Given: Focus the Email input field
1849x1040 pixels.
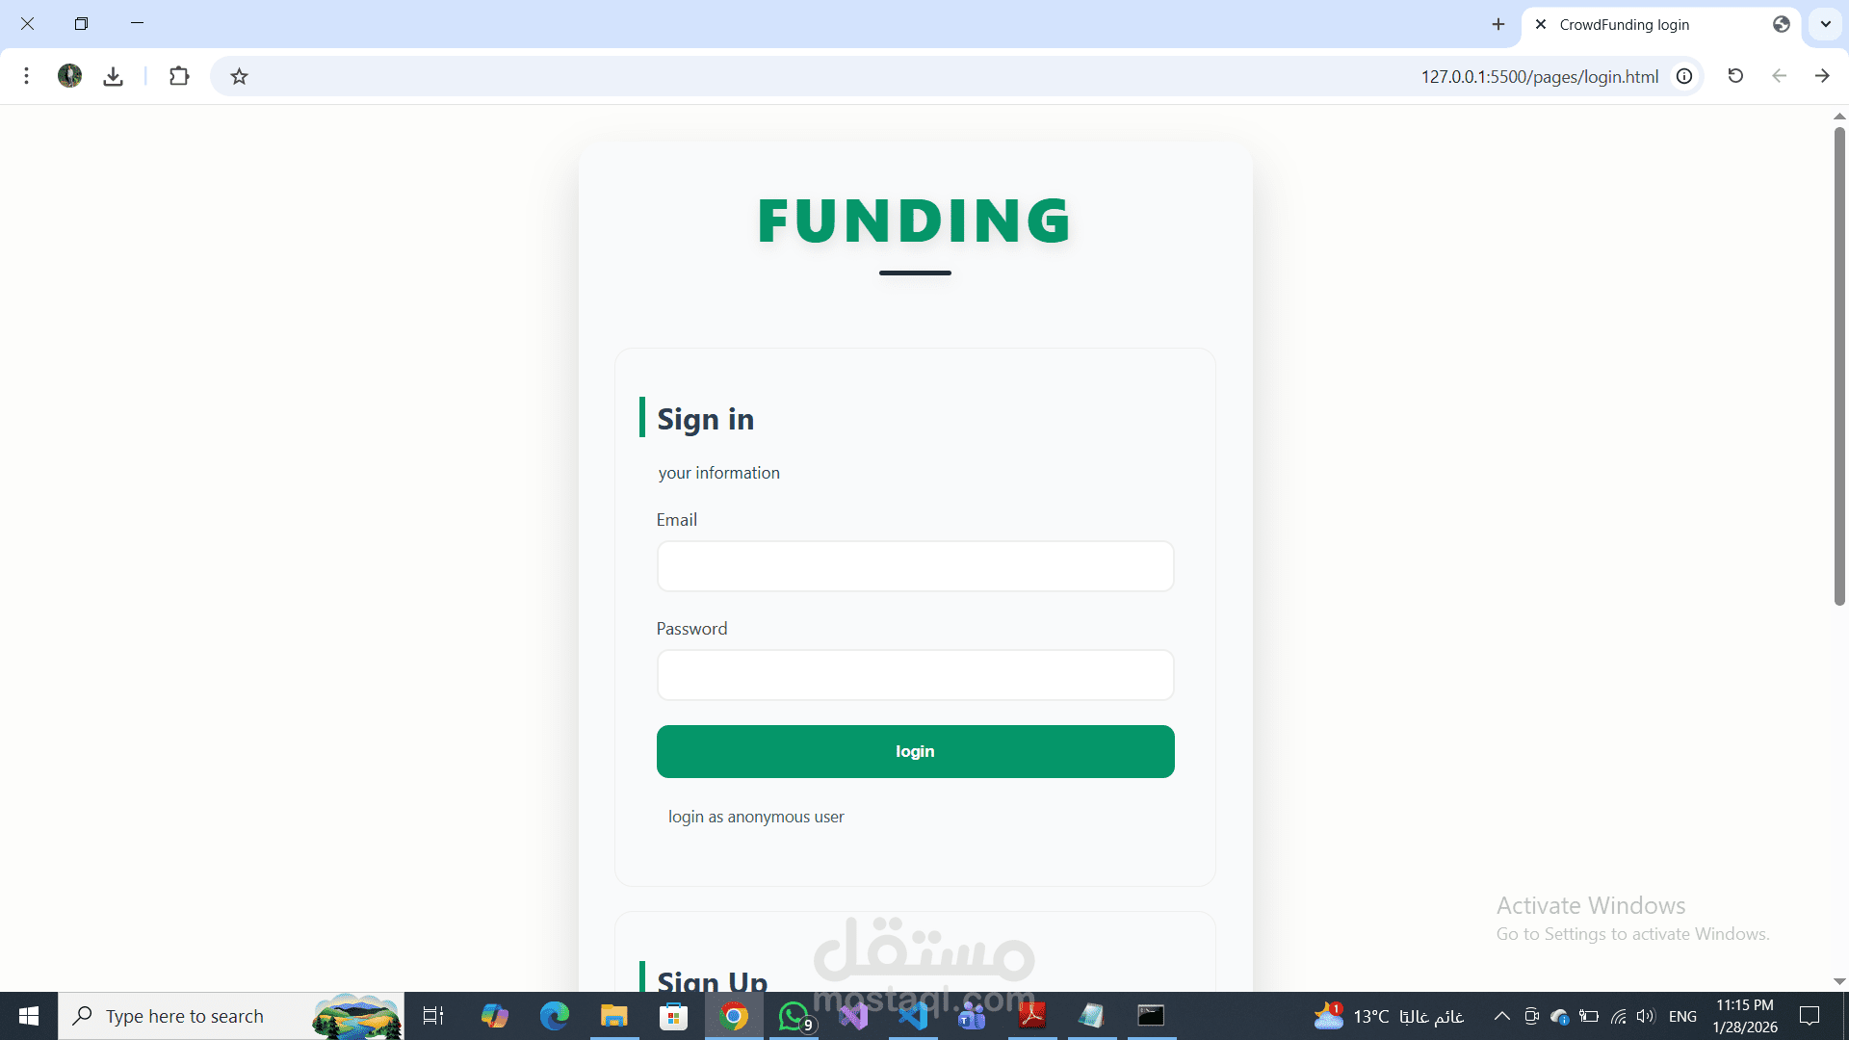Looking at the screenshot, I should coord(915,566).
